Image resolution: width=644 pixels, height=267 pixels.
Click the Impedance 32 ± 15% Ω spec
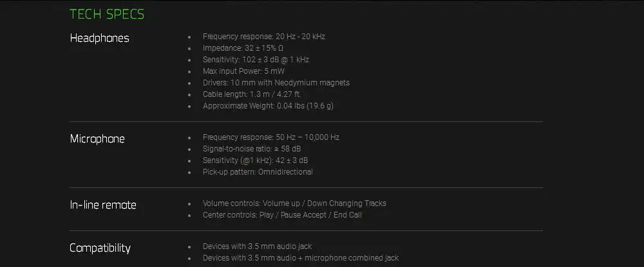tap(243, 48)
